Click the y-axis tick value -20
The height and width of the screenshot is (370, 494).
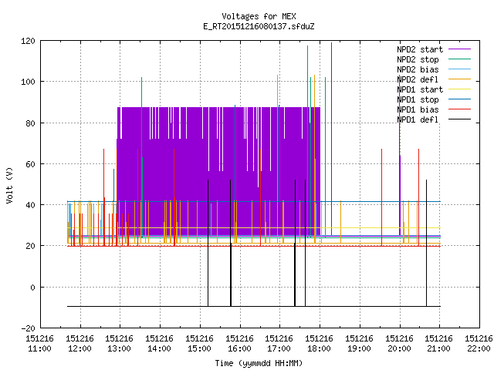tap(28, 328)
